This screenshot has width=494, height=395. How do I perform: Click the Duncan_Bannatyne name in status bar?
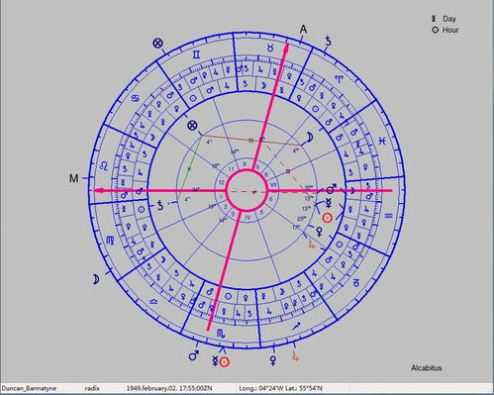point(29,388)
